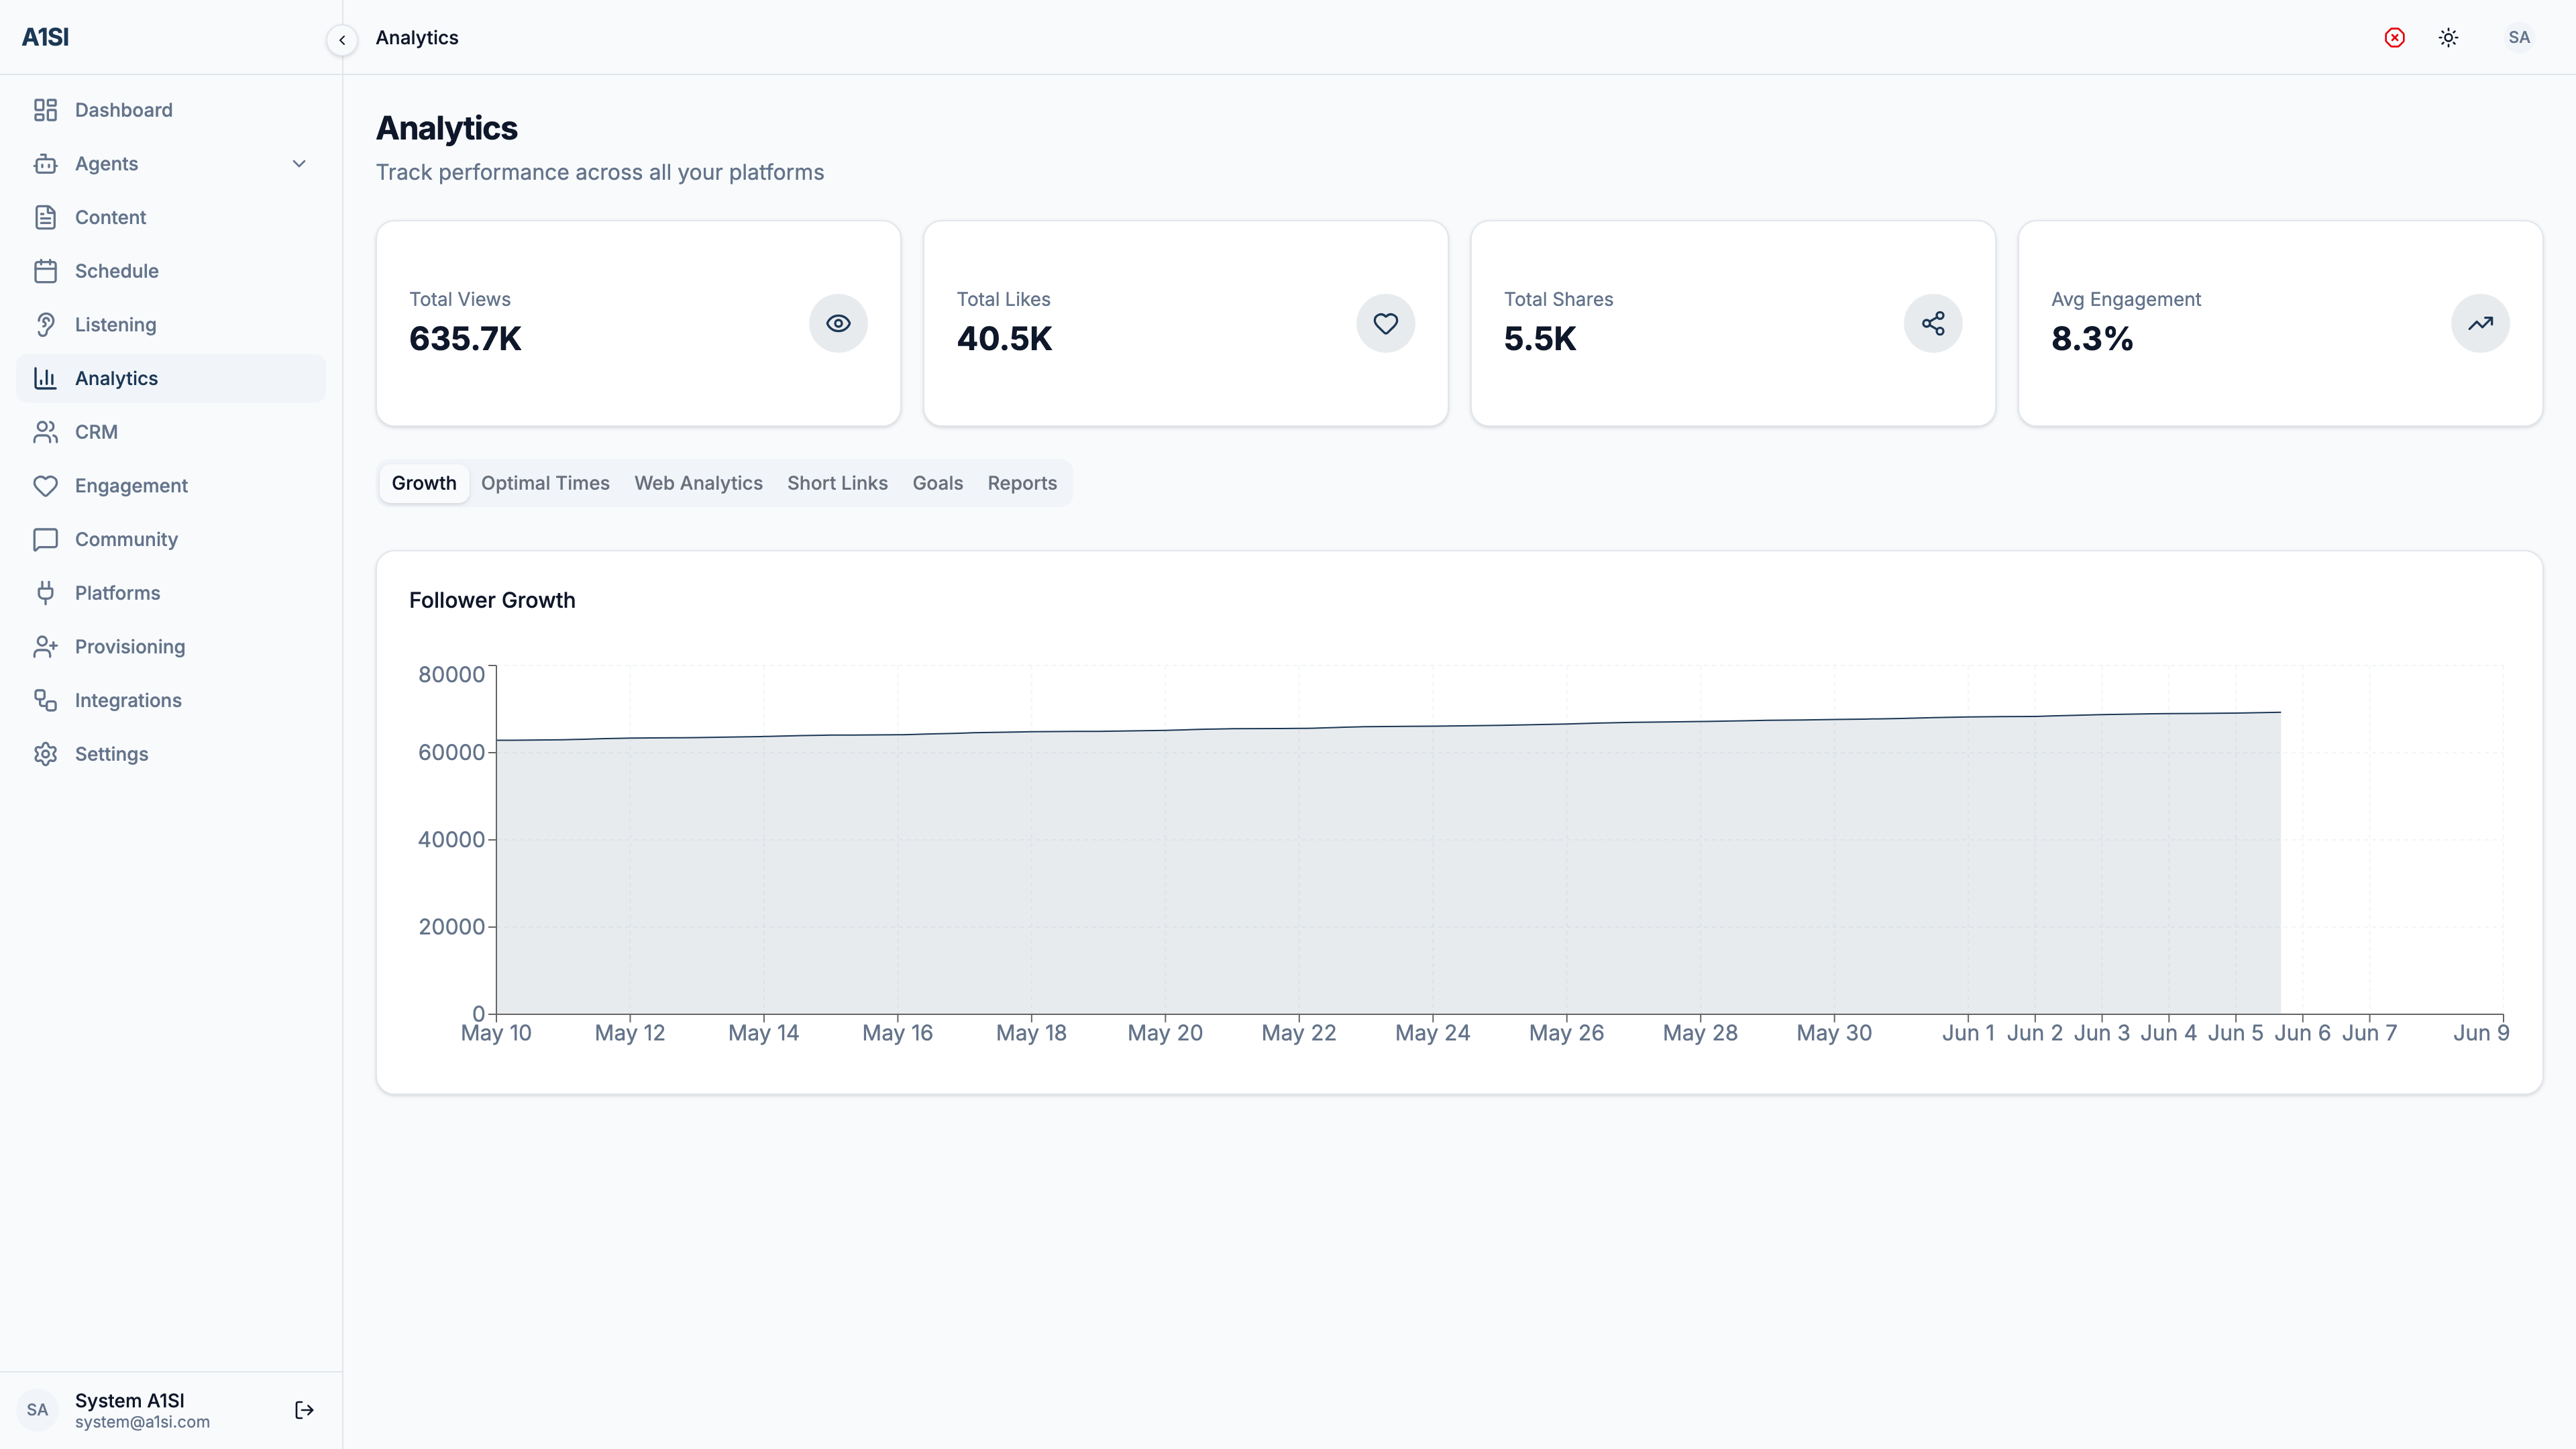This screenshot has height=1449, width=2576.
Task: Click the Agents robot icon
Action: tap(45, 164)
